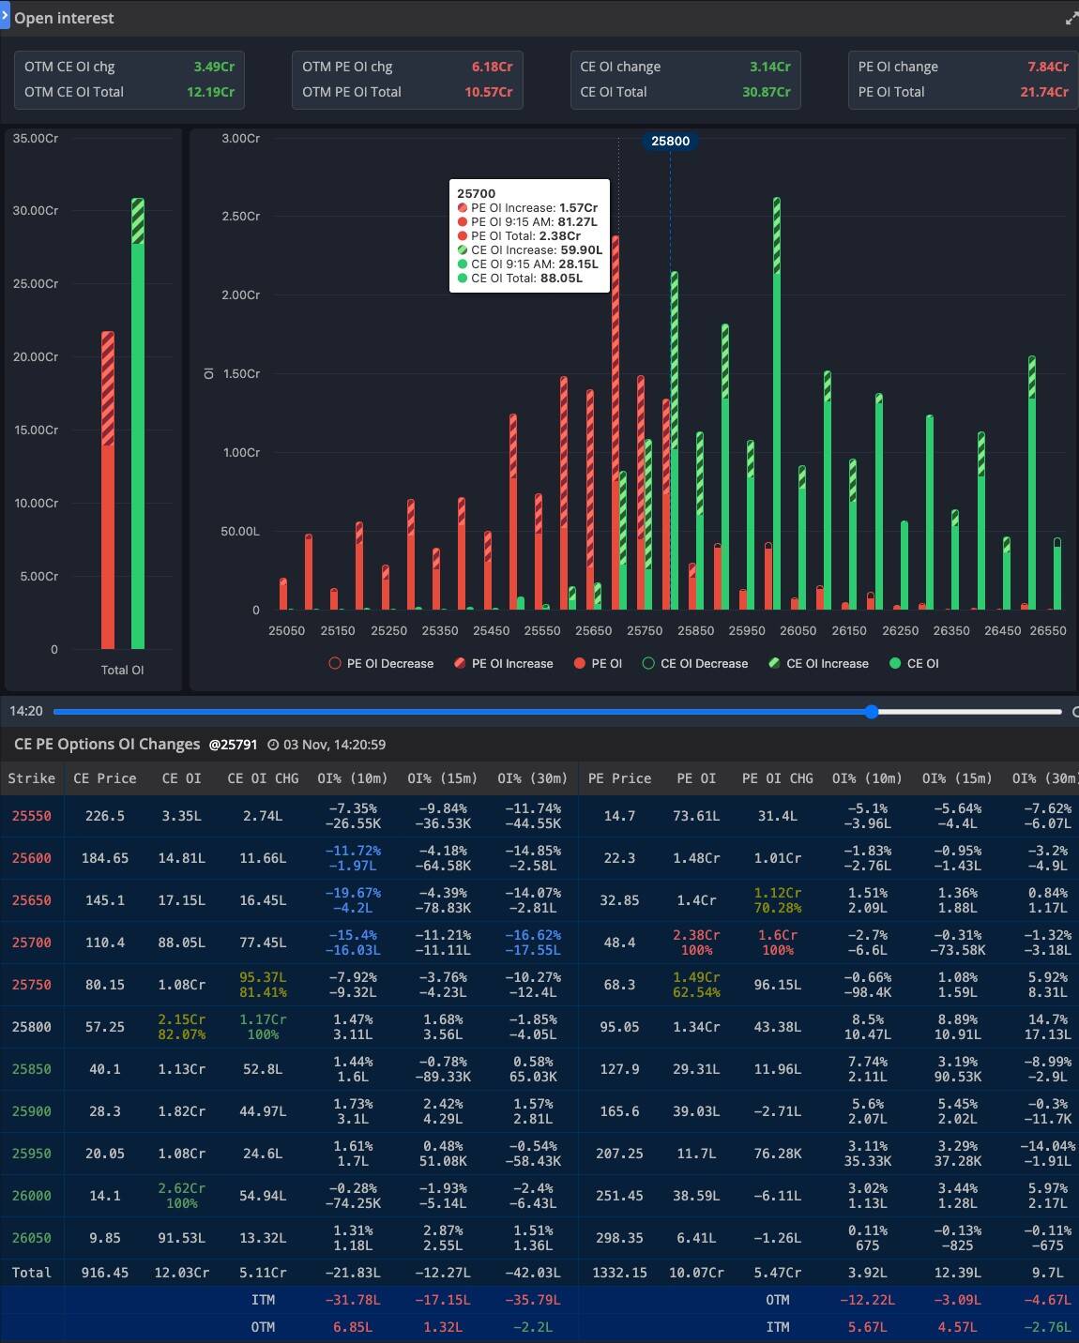Click the blue sidebar chevron arrow
Image resolution: width=1079 pixels, height=1343 pixels.
[x=5, y=16]
